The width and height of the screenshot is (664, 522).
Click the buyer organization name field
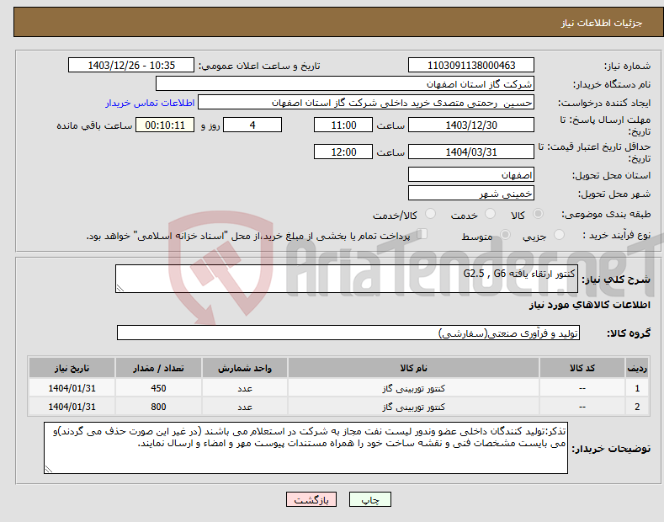(x=345, y=84)
